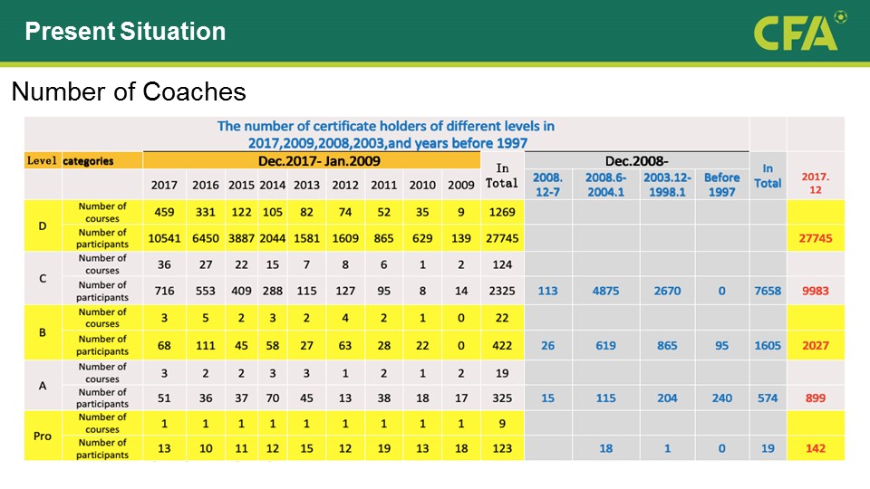870x489 pixels.
Task: Select the Before 1997 column header
Action: [x=721, y=184]
